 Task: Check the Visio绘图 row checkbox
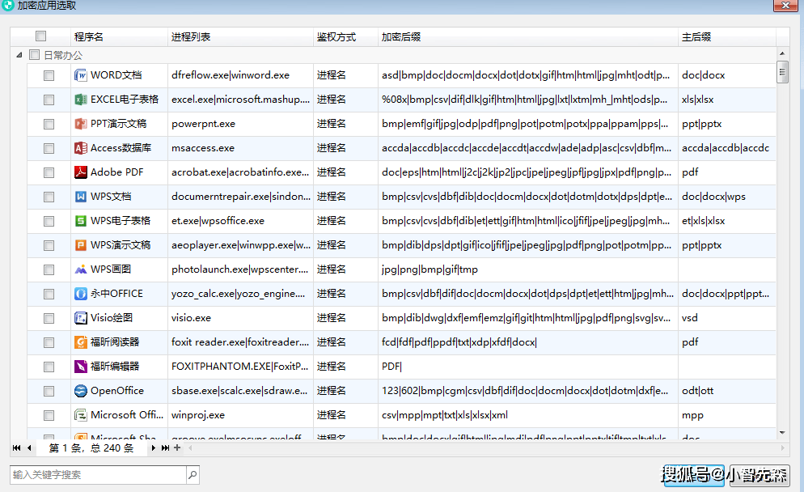coord(49,318)
